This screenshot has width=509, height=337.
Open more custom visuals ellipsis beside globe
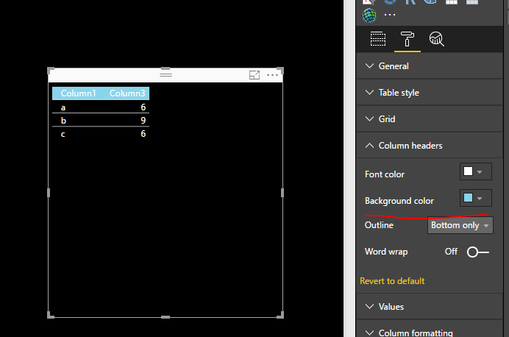point(390,15)
